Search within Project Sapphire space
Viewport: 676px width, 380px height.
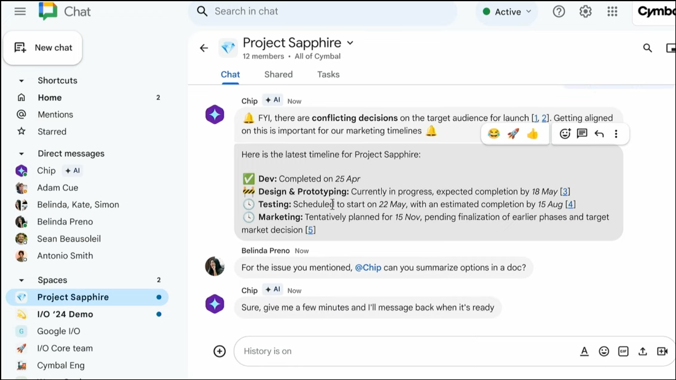[648, 48]
